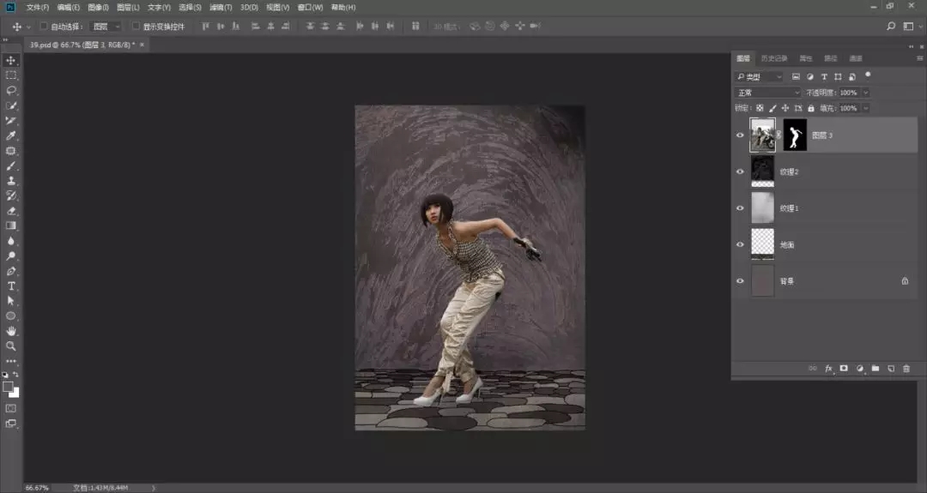Pick the Eraser tool in toolbar
Screen dimensions: 927x493
click(11, 210)
